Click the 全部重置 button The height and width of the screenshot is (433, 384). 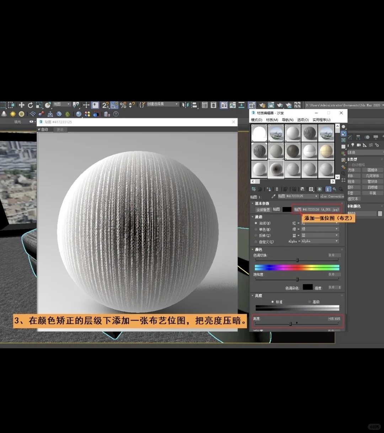(x=263, y=209)
